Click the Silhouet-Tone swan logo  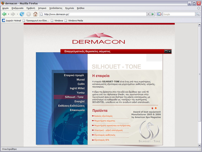coord(149,132)
